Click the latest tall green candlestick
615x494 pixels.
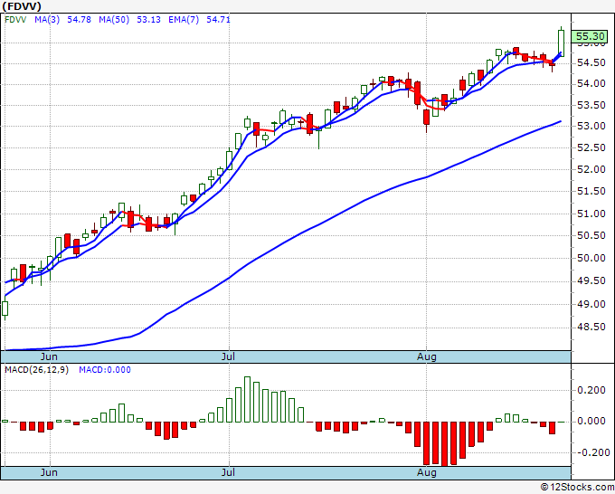pos(562,43)
